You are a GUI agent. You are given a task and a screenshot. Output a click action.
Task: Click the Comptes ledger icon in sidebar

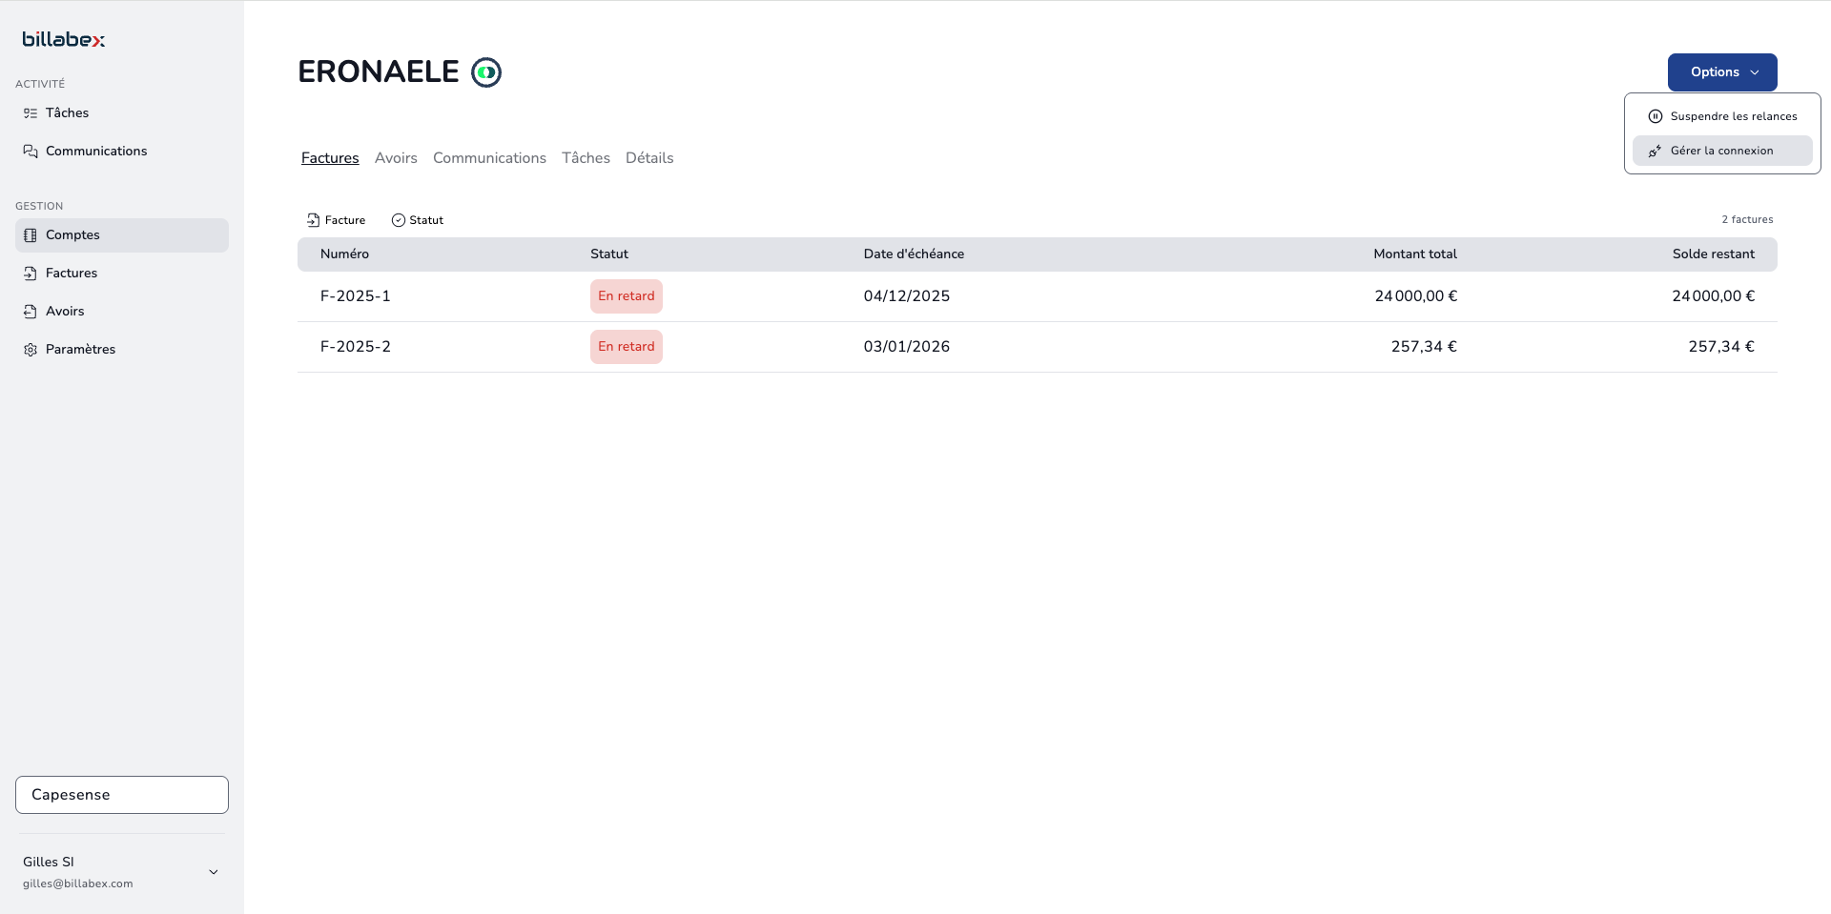click(31, 235)
